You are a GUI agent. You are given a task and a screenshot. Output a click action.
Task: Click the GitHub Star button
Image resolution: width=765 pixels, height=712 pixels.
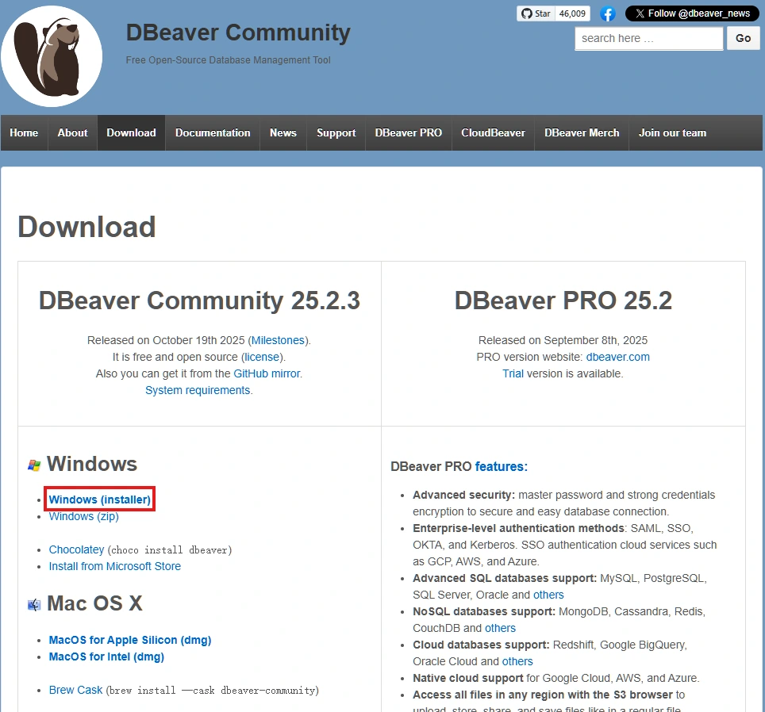click(x=536, y=13)
